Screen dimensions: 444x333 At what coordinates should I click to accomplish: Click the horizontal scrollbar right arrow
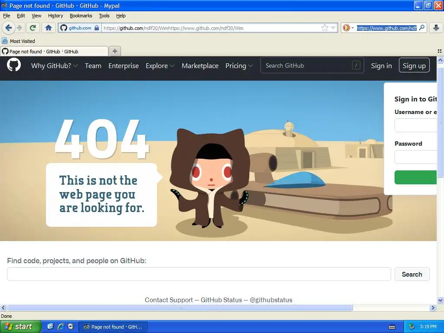433,307
